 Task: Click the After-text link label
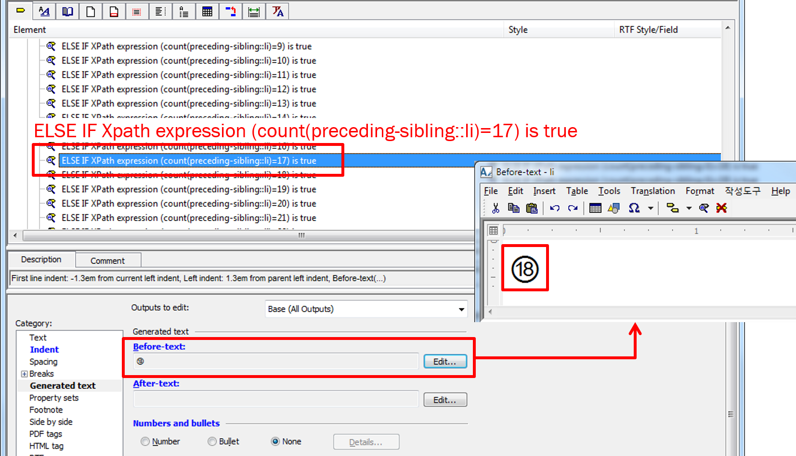(x=156, y=384)
